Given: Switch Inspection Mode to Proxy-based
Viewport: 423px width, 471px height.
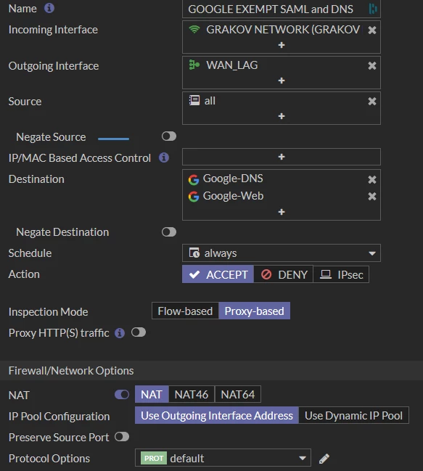Looking at the screenshot, I should click(x=254, y=311).
